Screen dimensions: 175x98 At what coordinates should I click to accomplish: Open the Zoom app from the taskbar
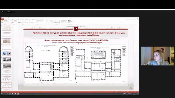pos(13,94)
